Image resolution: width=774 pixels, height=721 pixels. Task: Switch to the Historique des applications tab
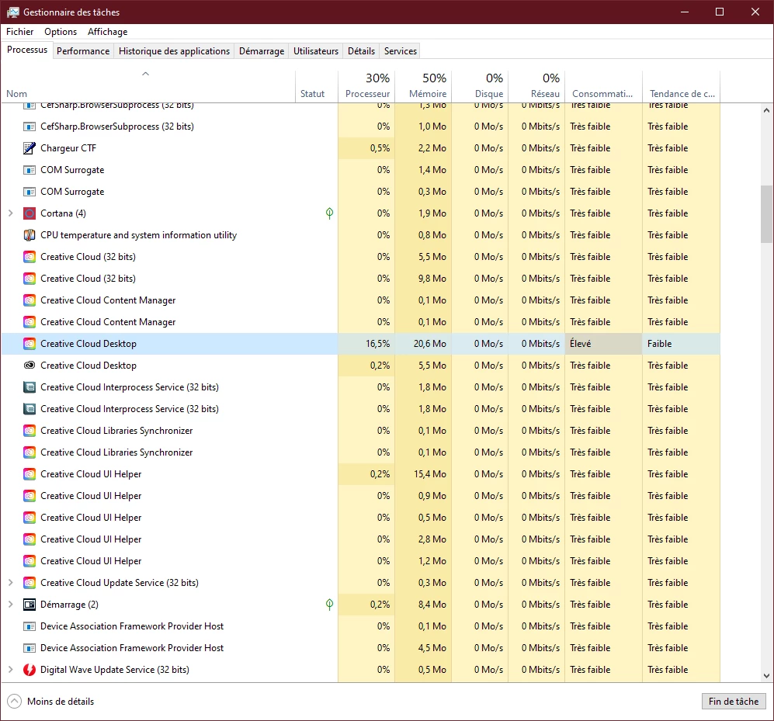pyautogui.click(x=174, y=50)
